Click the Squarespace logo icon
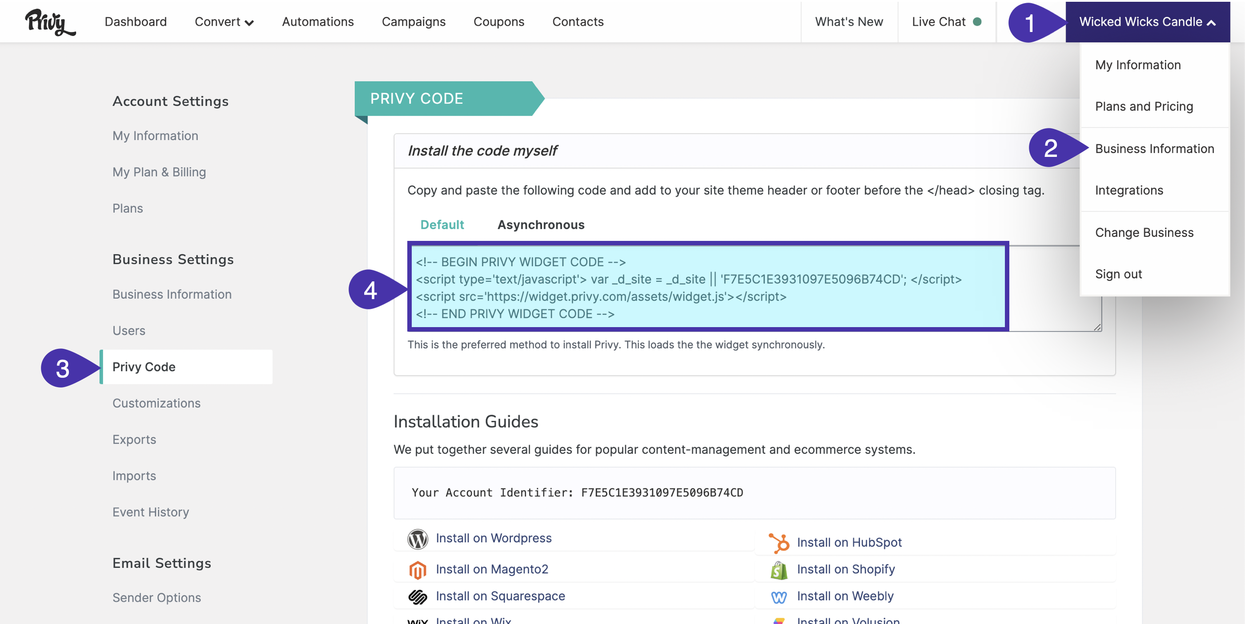The height and width of the screenshot is (624, 1245). pos(417,596)
